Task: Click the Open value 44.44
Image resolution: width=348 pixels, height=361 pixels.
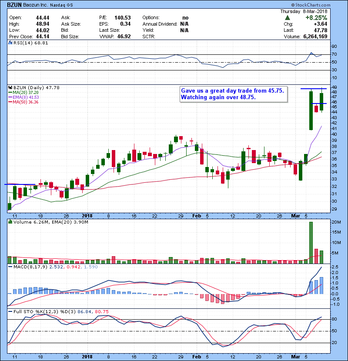Action: (x=43, y=18)
